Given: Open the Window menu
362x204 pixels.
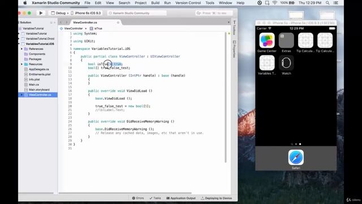Looking at the screenshot, I should (x=225, y=3).
